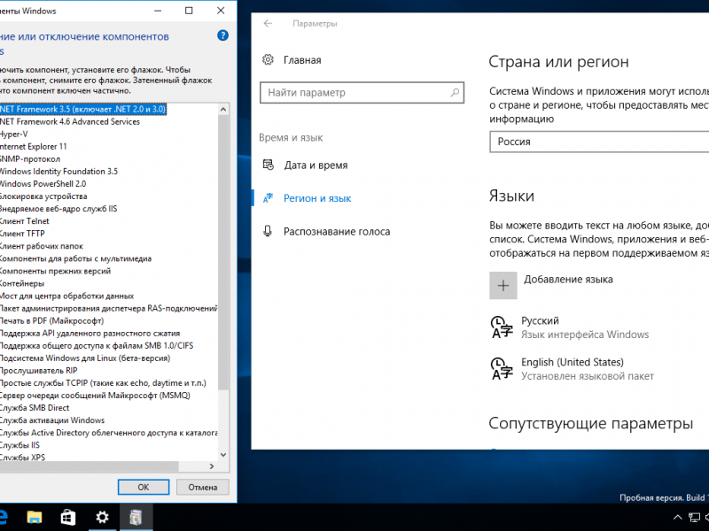This screenshot has width=709, height=531.
Task: Select Служба активации Windows
Action: coord(52,420)
